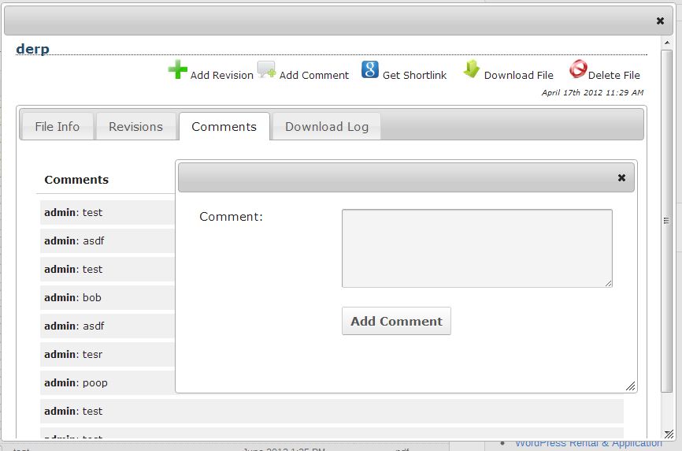The height and width of the screenshot is (451, 682).
Task: Click the Add Comment toolbar link
Action: pos(314,76)
